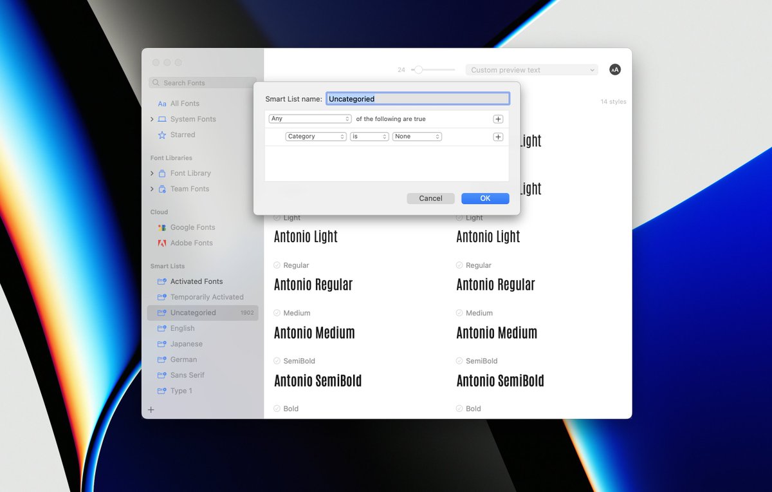Click left Antonio Regular preview

click(313, 285)
